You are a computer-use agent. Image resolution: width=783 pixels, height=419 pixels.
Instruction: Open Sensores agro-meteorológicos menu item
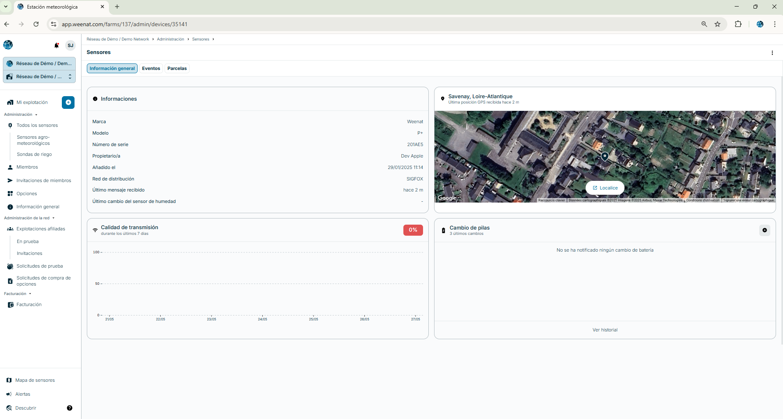click(x=33, y=140)
